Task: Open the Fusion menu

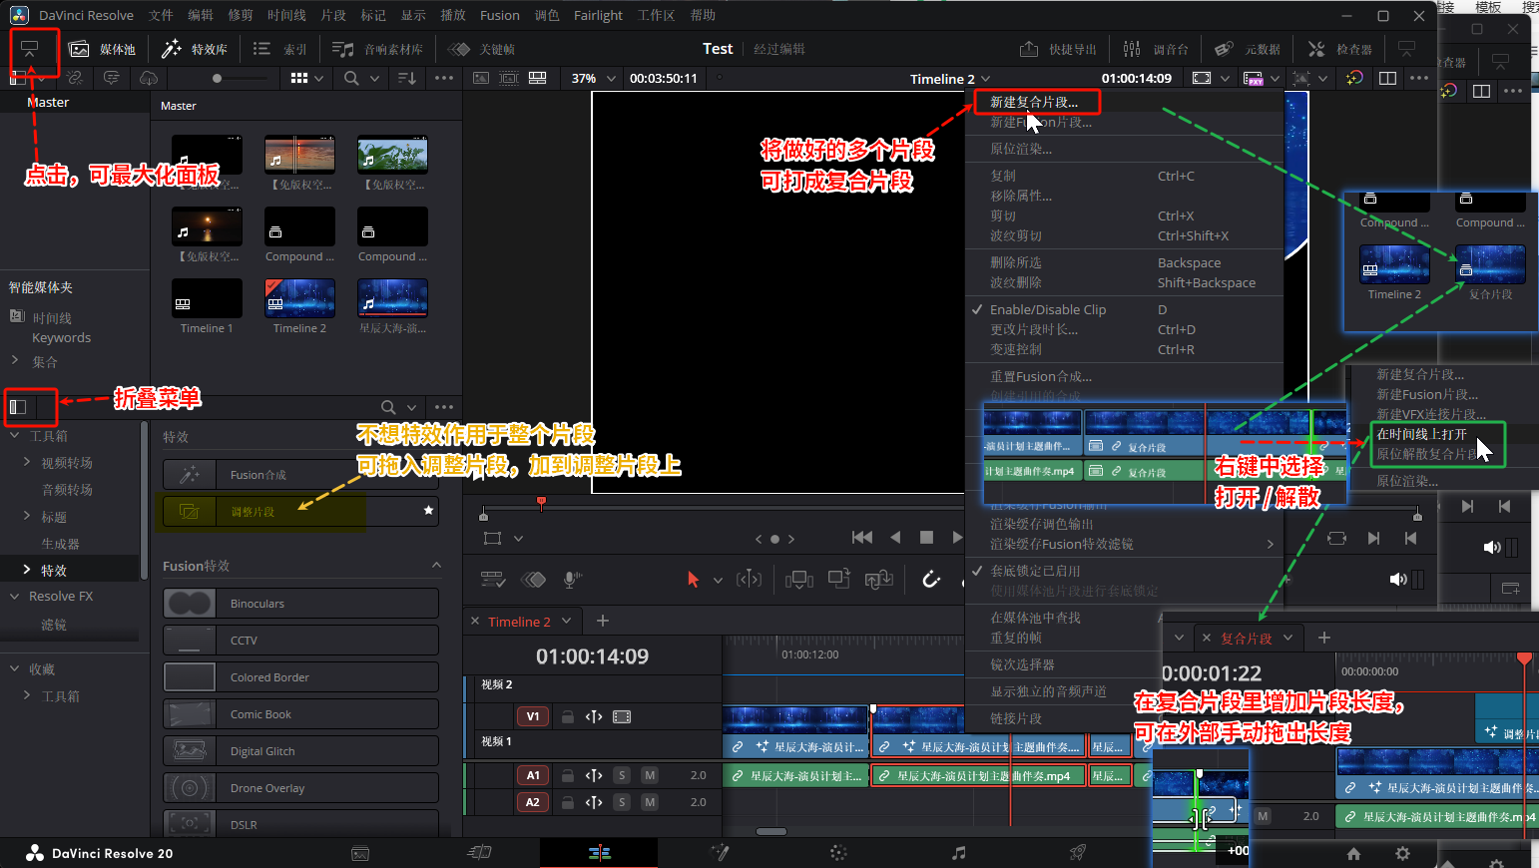Action: 500,15
